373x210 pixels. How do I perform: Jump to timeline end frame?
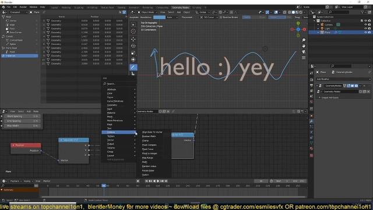[x=166, y=181]
